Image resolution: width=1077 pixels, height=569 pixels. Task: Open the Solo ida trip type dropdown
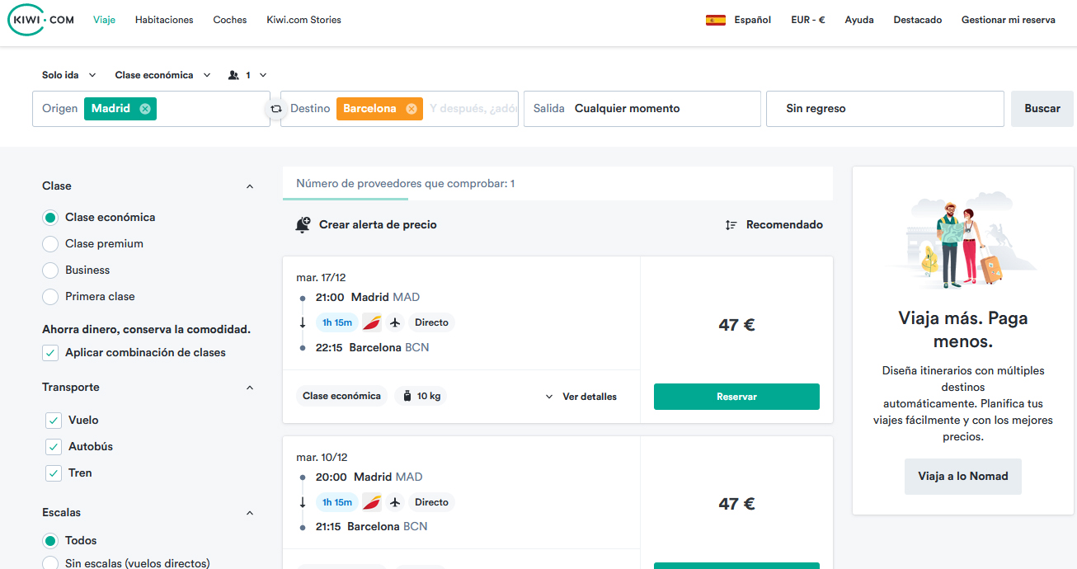tap(68, 75)
